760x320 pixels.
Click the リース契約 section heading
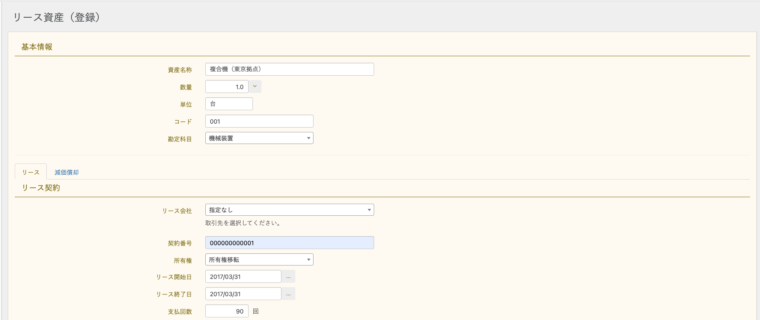[x=41, y=188]
